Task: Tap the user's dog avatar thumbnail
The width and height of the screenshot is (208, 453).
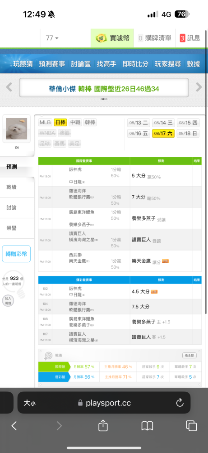Action: (x=16, y=129)
